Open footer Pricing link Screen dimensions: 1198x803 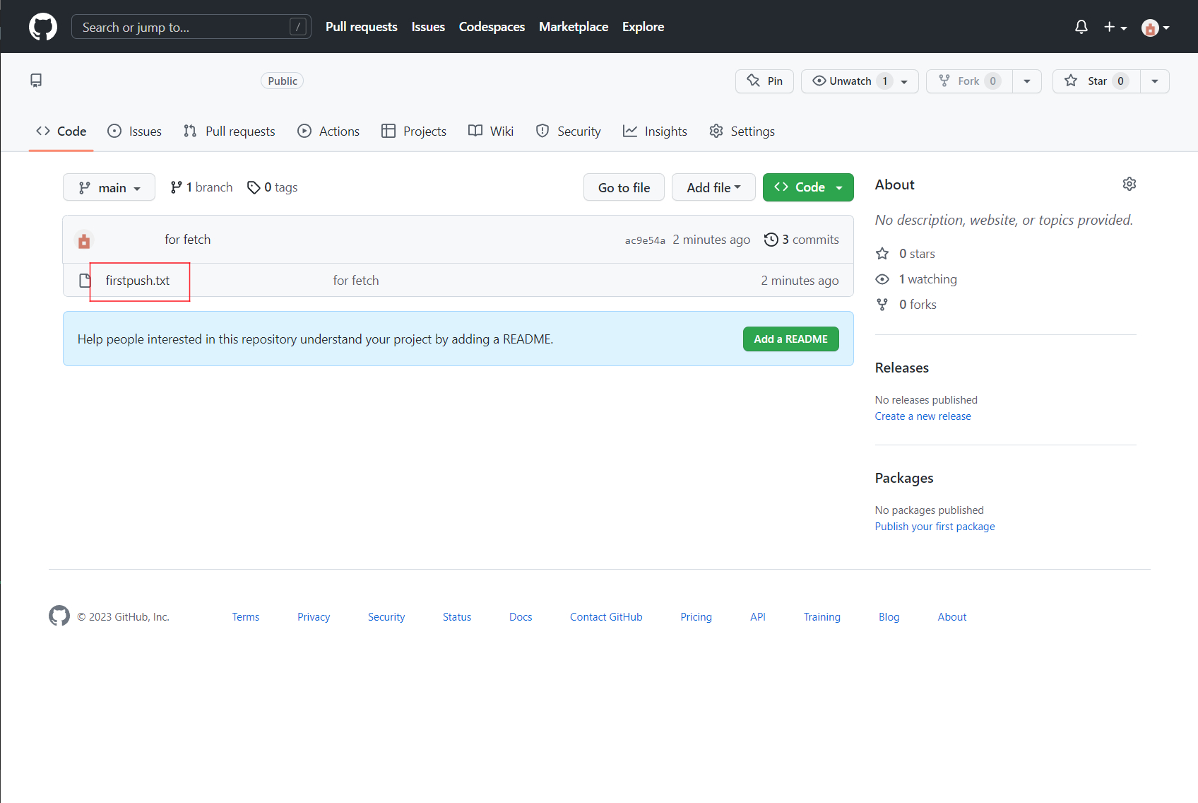point(696,617)
